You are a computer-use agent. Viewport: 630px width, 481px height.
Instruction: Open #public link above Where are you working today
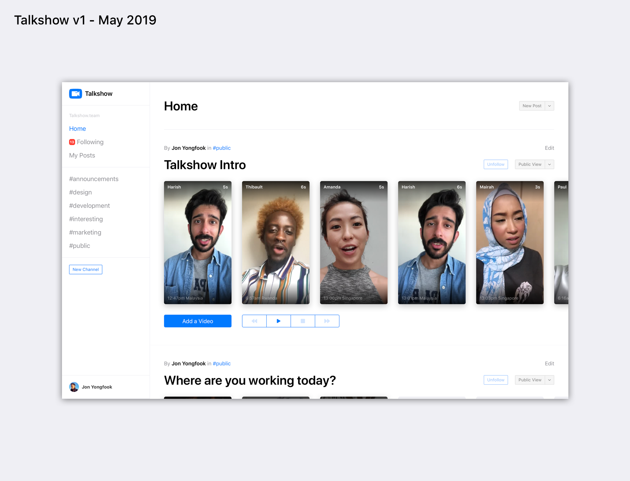click(222, 364)
